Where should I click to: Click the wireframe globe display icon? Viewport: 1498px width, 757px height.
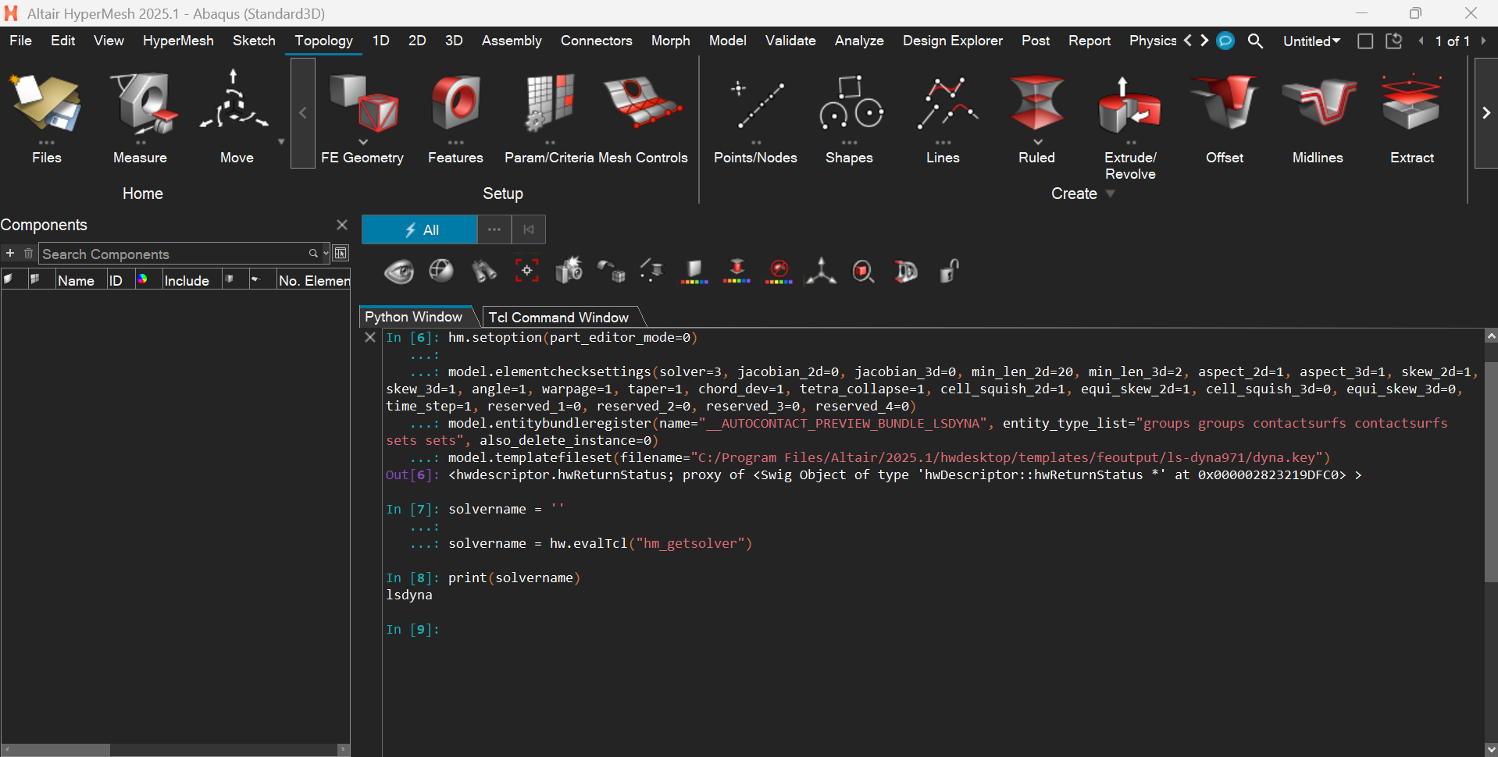click(441, 271)
